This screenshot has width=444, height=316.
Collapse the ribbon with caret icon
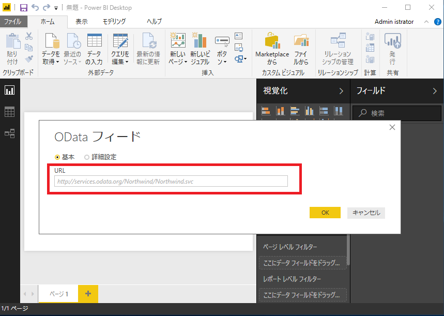426,22
